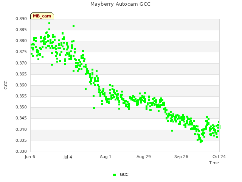Click the Sep 26 x-axis tick label

tap(181, 157)
